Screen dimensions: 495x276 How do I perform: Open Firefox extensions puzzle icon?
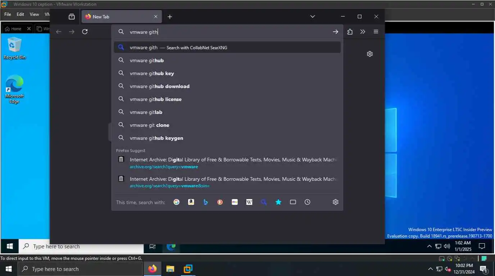pos(350,32)
